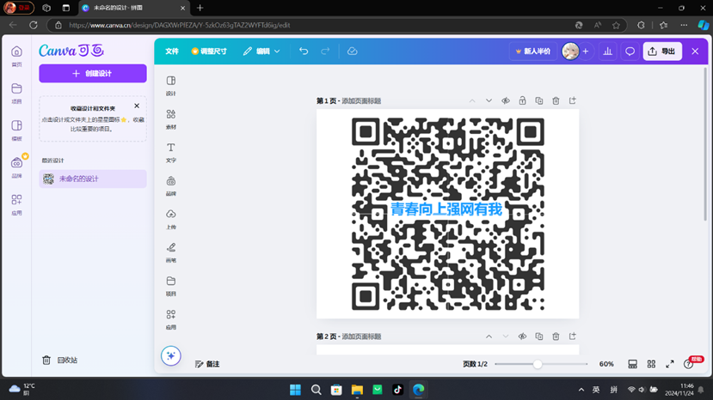Click the 新人半价 promotion button
This screenshot has height=400, width=713.
coord(533,52)
